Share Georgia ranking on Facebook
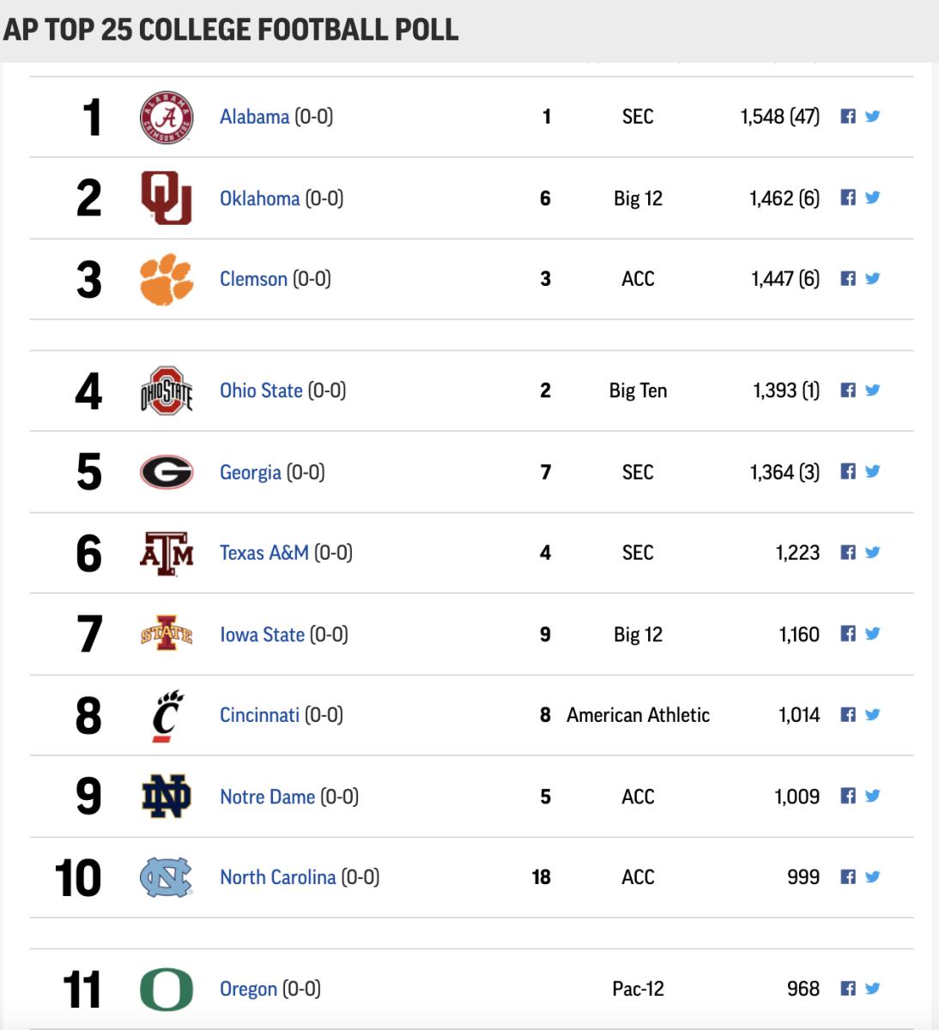This screenshot has width=939, height=1030. 848,471
